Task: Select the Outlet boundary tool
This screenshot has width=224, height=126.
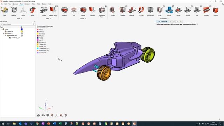Action: [160, 11]
